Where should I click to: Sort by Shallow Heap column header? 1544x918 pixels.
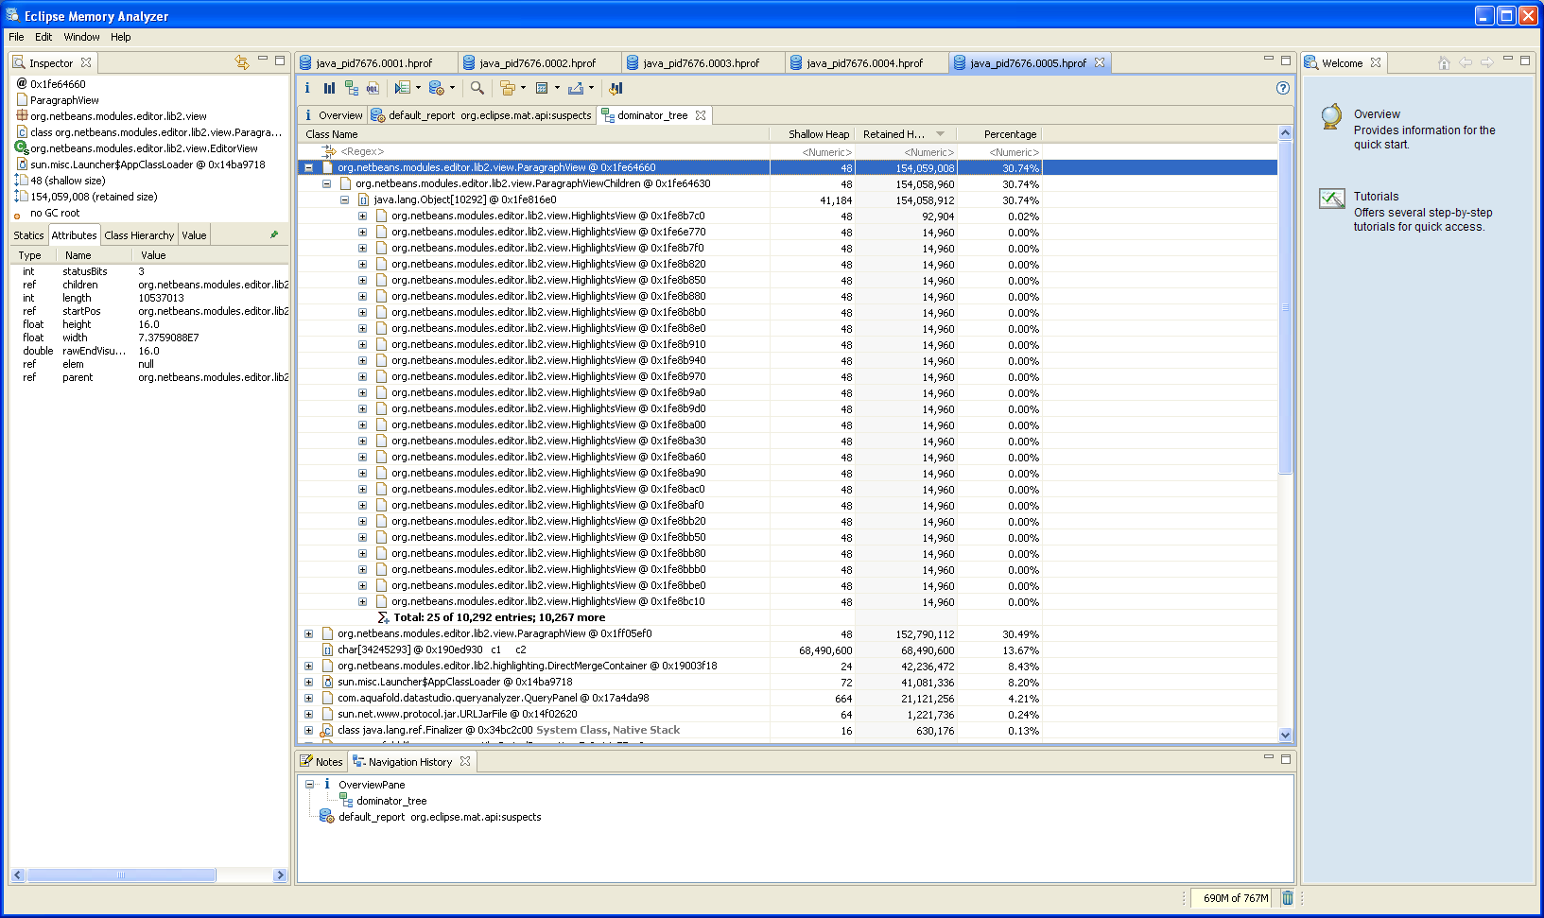[812, 134]
